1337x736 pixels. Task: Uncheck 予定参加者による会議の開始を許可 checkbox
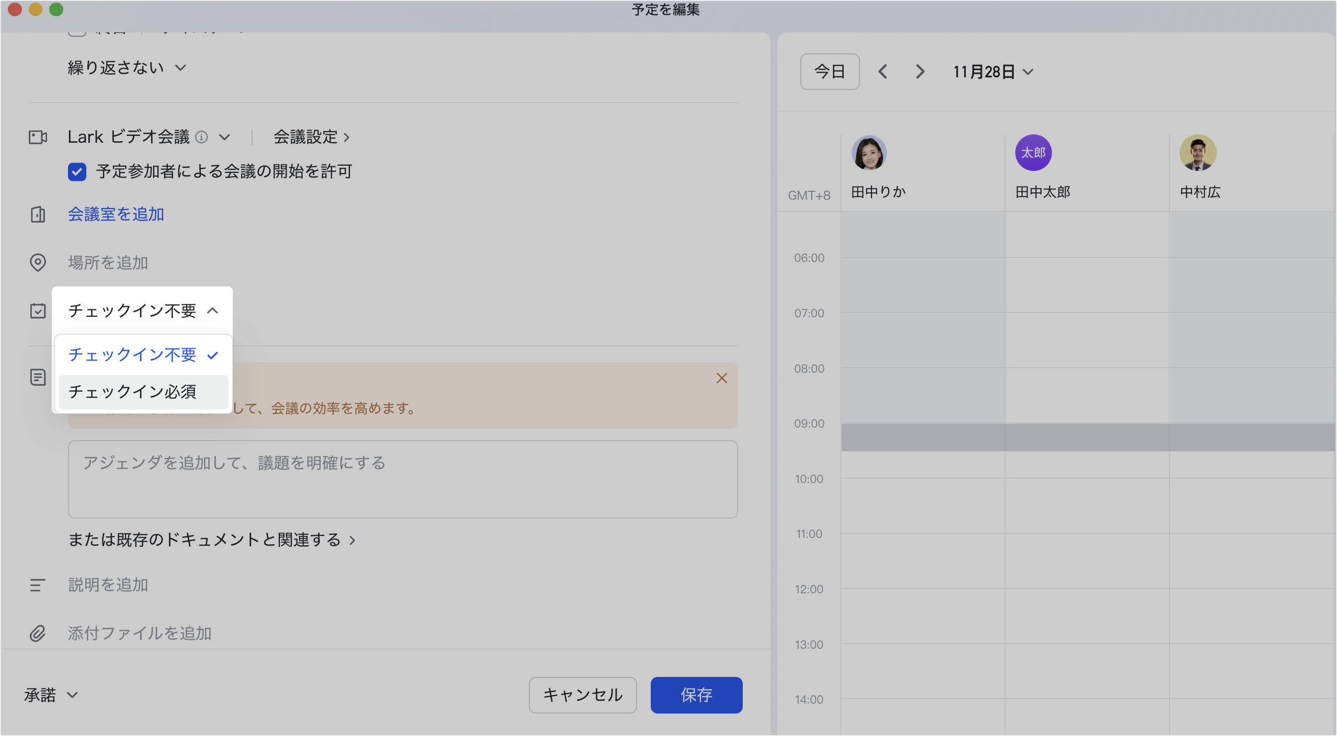coord(77,171)
